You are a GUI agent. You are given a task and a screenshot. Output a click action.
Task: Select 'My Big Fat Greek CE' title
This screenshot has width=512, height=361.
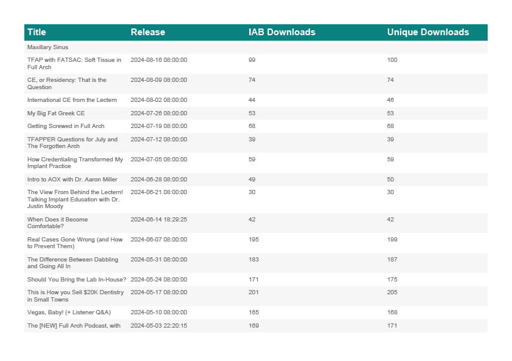(56, 113)
